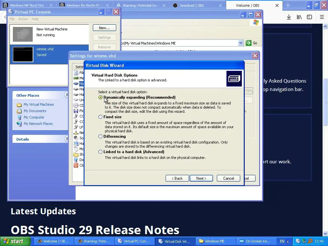The height and width of the screenshot is (246, 328).
Task: Select the Display monitor icon in settings
Action: tap(76, 160)
